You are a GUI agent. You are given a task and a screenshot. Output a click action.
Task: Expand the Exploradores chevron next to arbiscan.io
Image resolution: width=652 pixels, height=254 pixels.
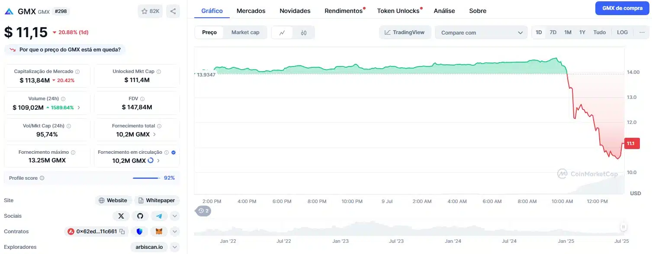pyautogui.click(x=175, y=247)
